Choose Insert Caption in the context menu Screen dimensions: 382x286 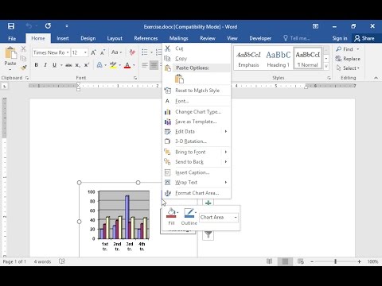coord(197,172)
